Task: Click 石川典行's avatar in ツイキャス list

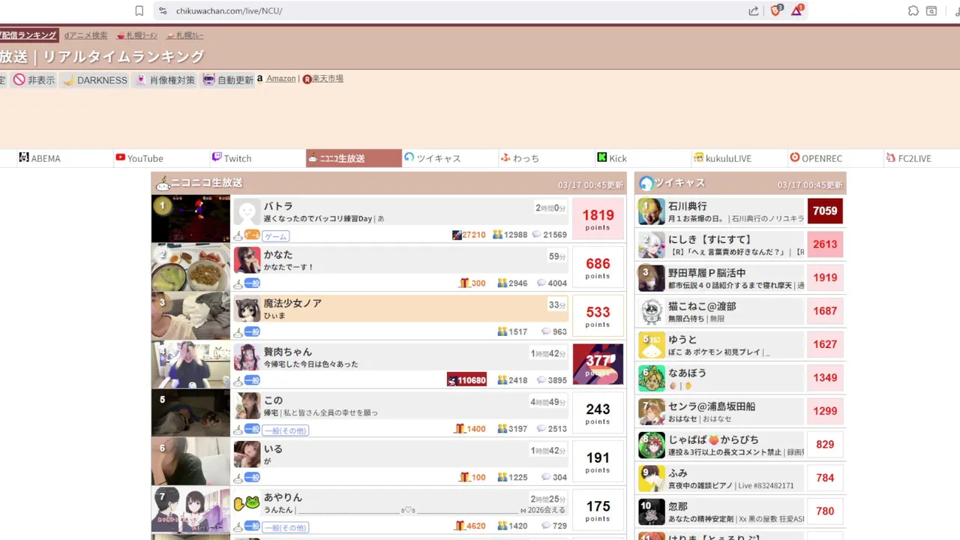Action: click(652, 211)
